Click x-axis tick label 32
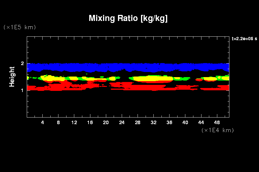259x172 pixels. click(x=153, y=122)
